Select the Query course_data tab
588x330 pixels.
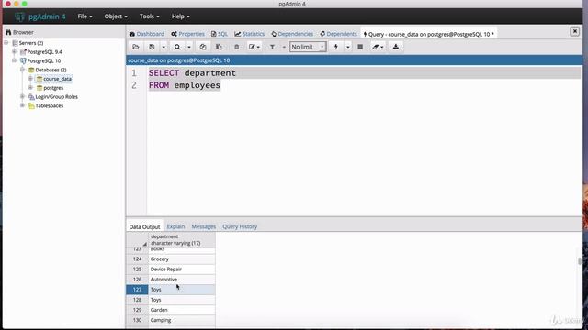pyautogui.click(x=428, y=34)
